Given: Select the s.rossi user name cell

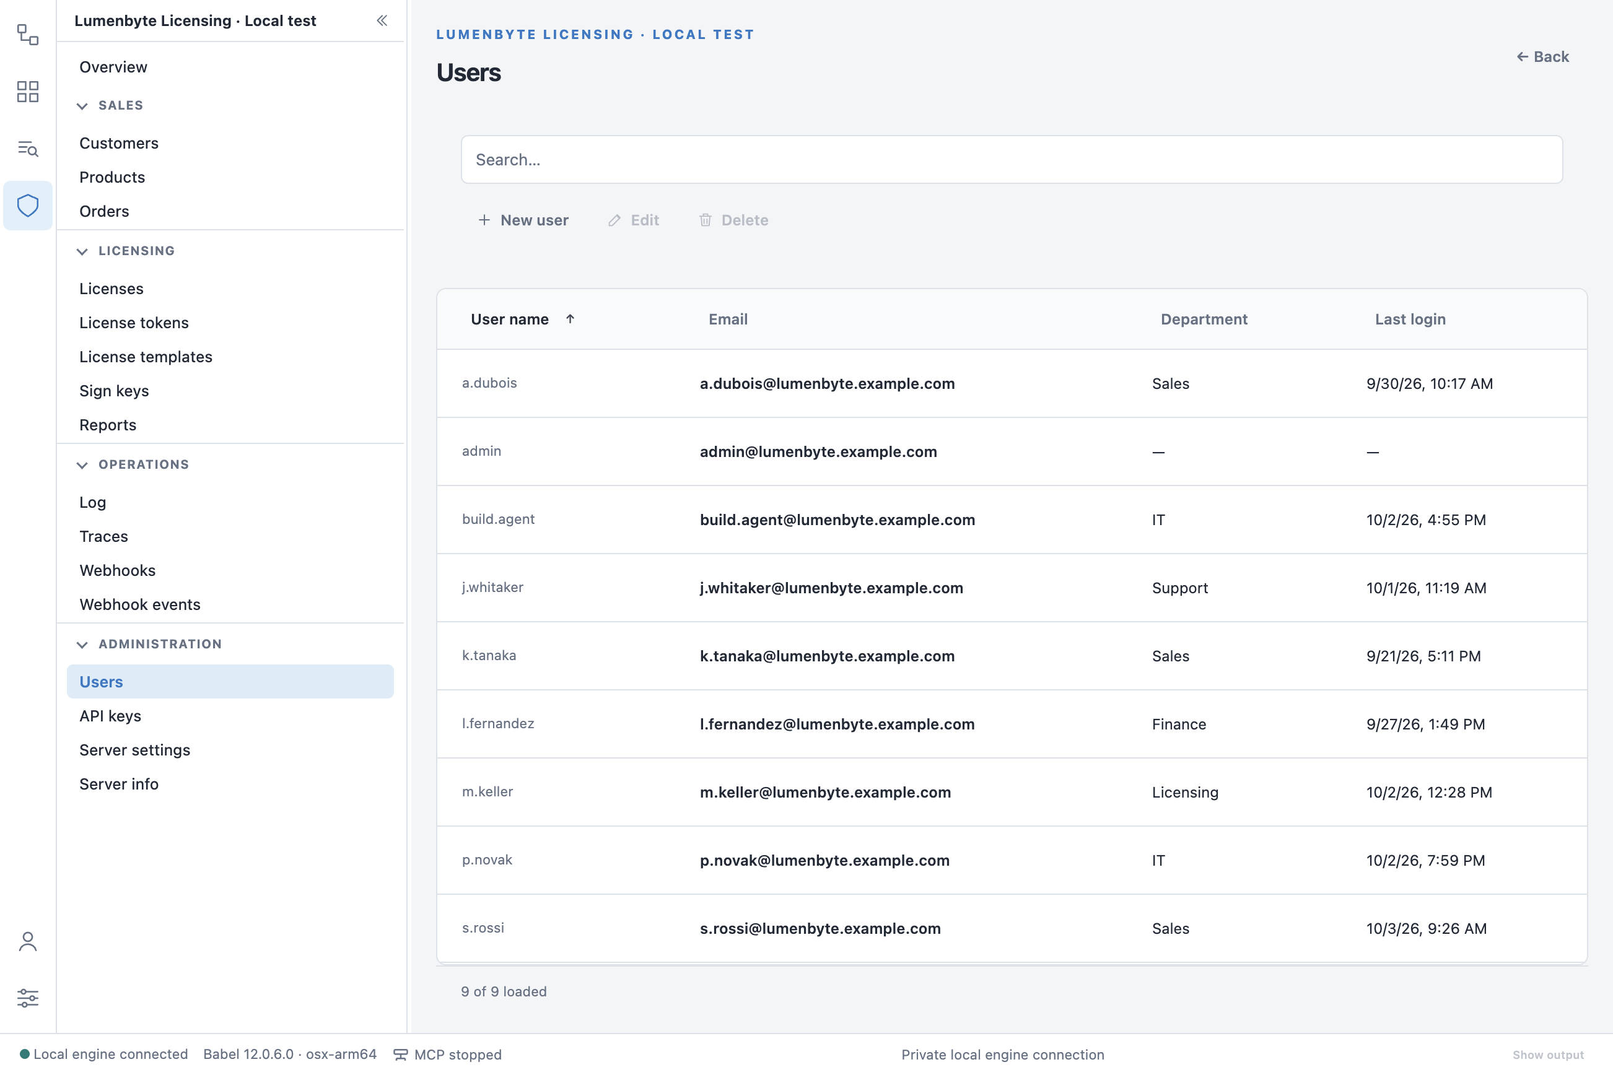Looking at the screenshot, I should pyautogui.click(x=483, y=928).
